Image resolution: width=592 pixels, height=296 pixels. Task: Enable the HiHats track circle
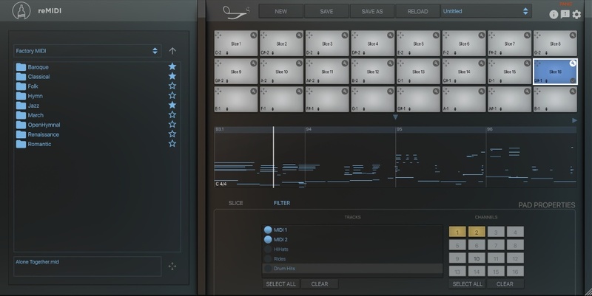pos(268,249)
